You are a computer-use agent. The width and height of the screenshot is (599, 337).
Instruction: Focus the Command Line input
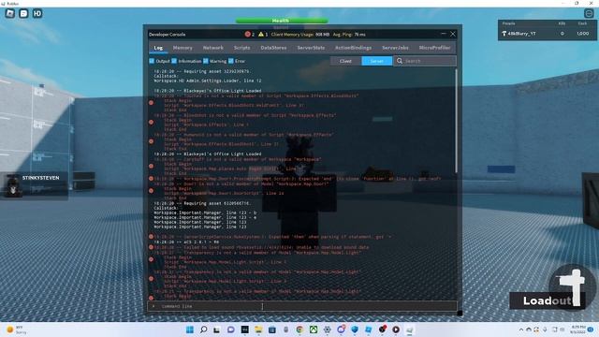point(302,306)
